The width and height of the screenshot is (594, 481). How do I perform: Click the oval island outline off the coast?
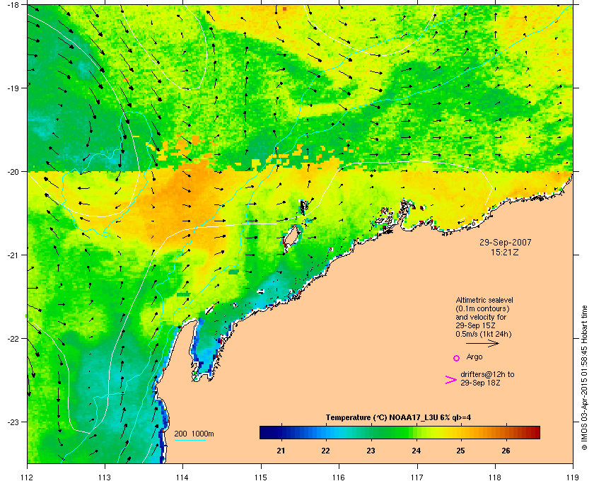291,236
